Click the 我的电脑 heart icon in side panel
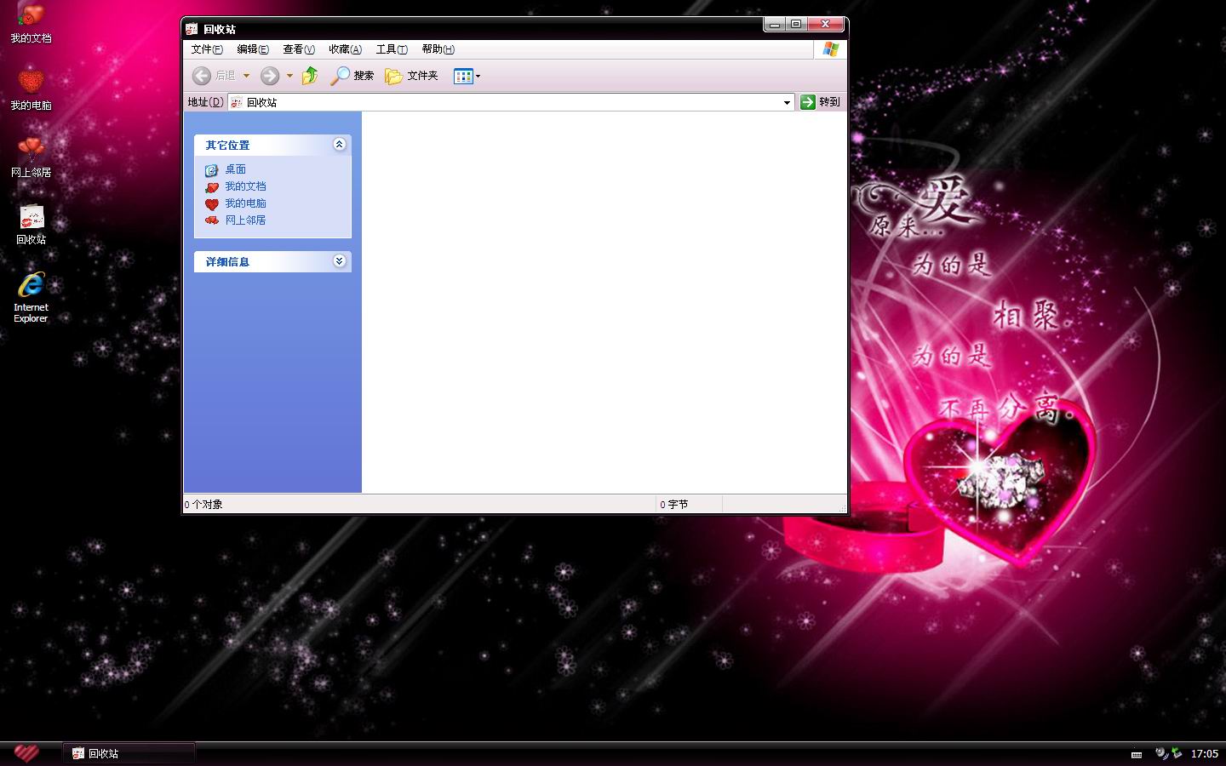Viewport: 1226px width, 766px height. [x=212, y=204]
